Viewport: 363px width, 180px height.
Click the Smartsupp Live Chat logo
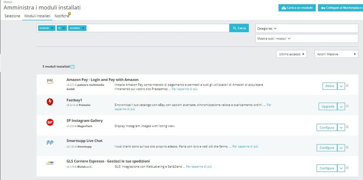[x=50, y=143]
